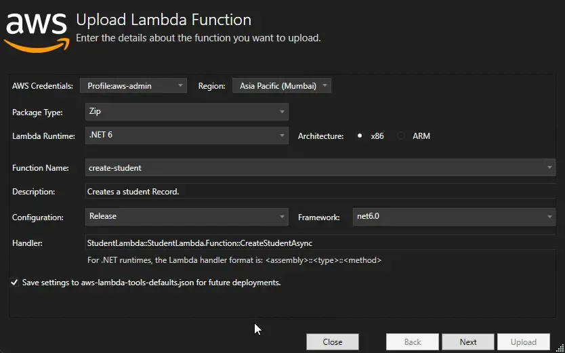Click the Architecture label
Image resolution: width=565 pixels, height=353 pixels.
(x=320, y=136)
